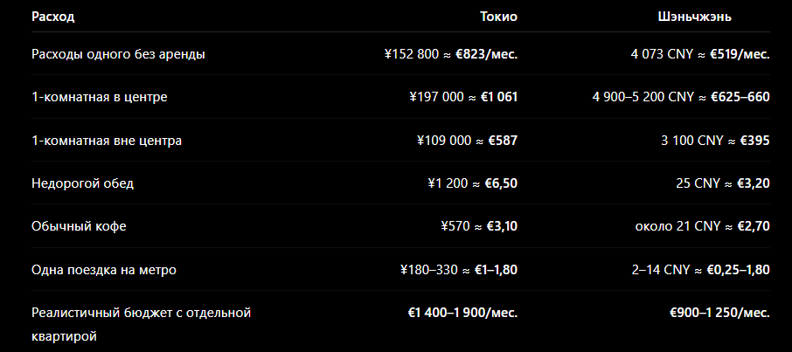Select the Шэньчжэнь column header
The height and width of the screenshot is (352, 792).
694,17
